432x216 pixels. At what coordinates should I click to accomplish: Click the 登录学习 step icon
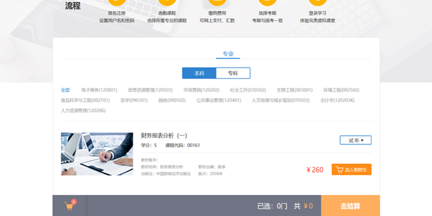[318, 3]
